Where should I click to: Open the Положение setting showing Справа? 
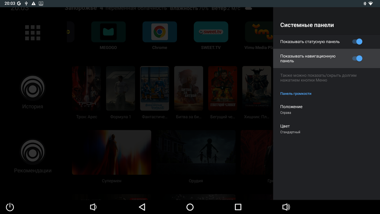326,109
